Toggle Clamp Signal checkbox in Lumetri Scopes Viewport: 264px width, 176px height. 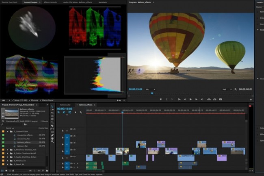coord(41,100)
